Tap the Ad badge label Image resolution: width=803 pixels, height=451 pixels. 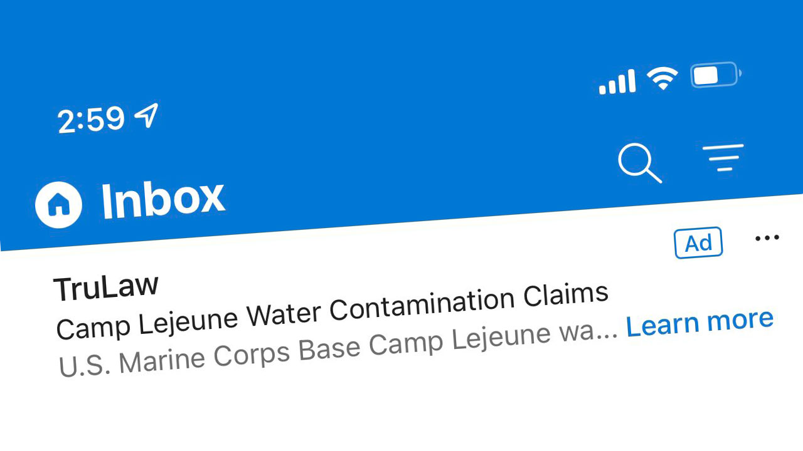click(698, 242)
